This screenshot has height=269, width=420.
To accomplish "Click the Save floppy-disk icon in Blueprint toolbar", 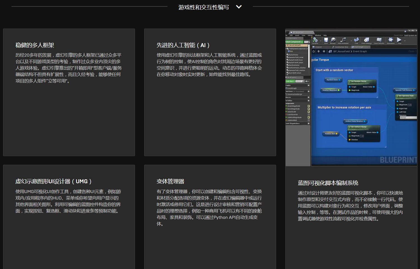I will pos(326,40).
